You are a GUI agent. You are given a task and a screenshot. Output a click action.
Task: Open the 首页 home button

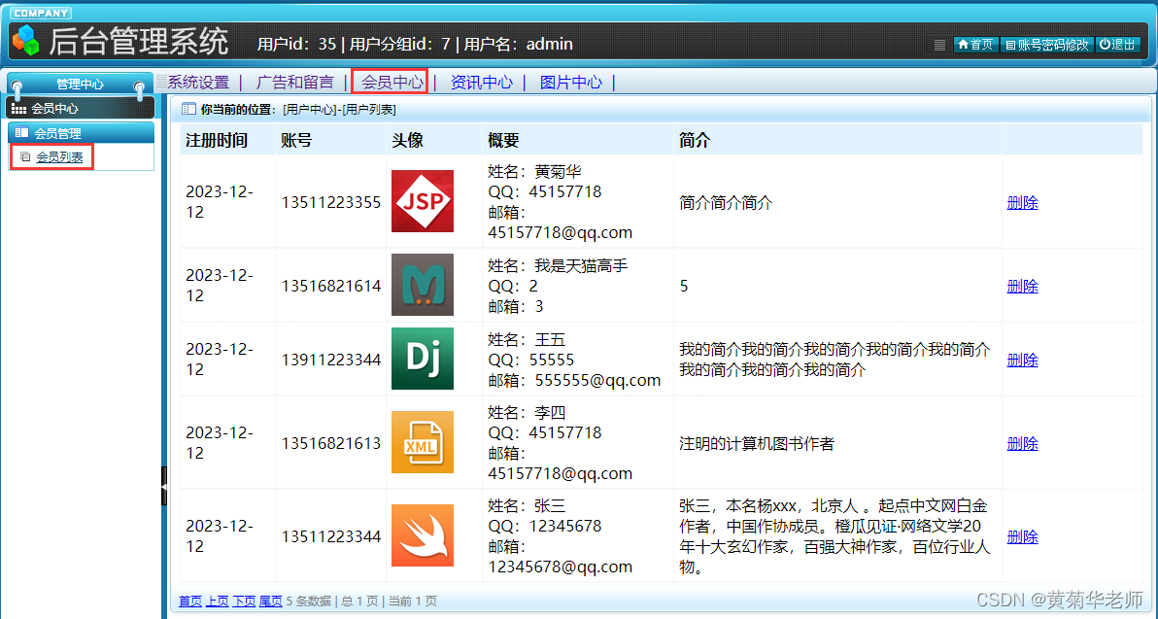tap(976, 45)
